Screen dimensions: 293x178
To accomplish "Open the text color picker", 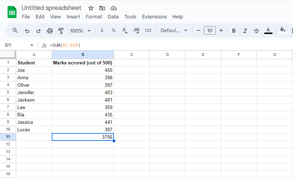I will click(x=268, y=31).
